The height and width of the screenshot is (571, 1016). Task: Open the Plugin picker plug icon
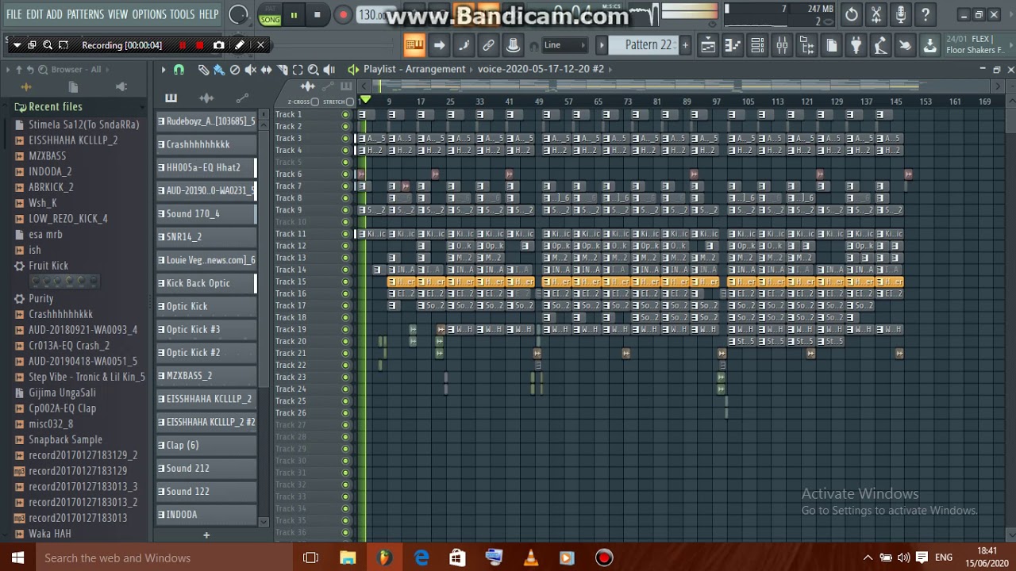pos(856,45)
